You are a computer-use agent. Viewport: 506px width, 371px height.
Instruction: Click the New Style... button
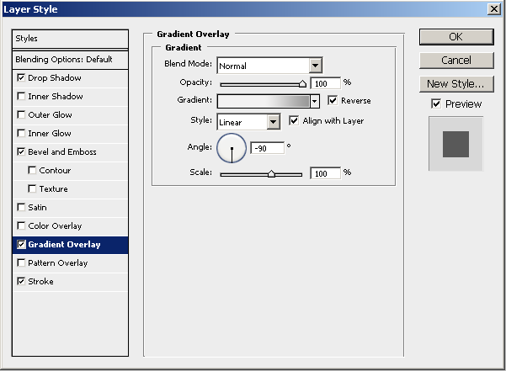pyautogui.click(x=455, y=84)
